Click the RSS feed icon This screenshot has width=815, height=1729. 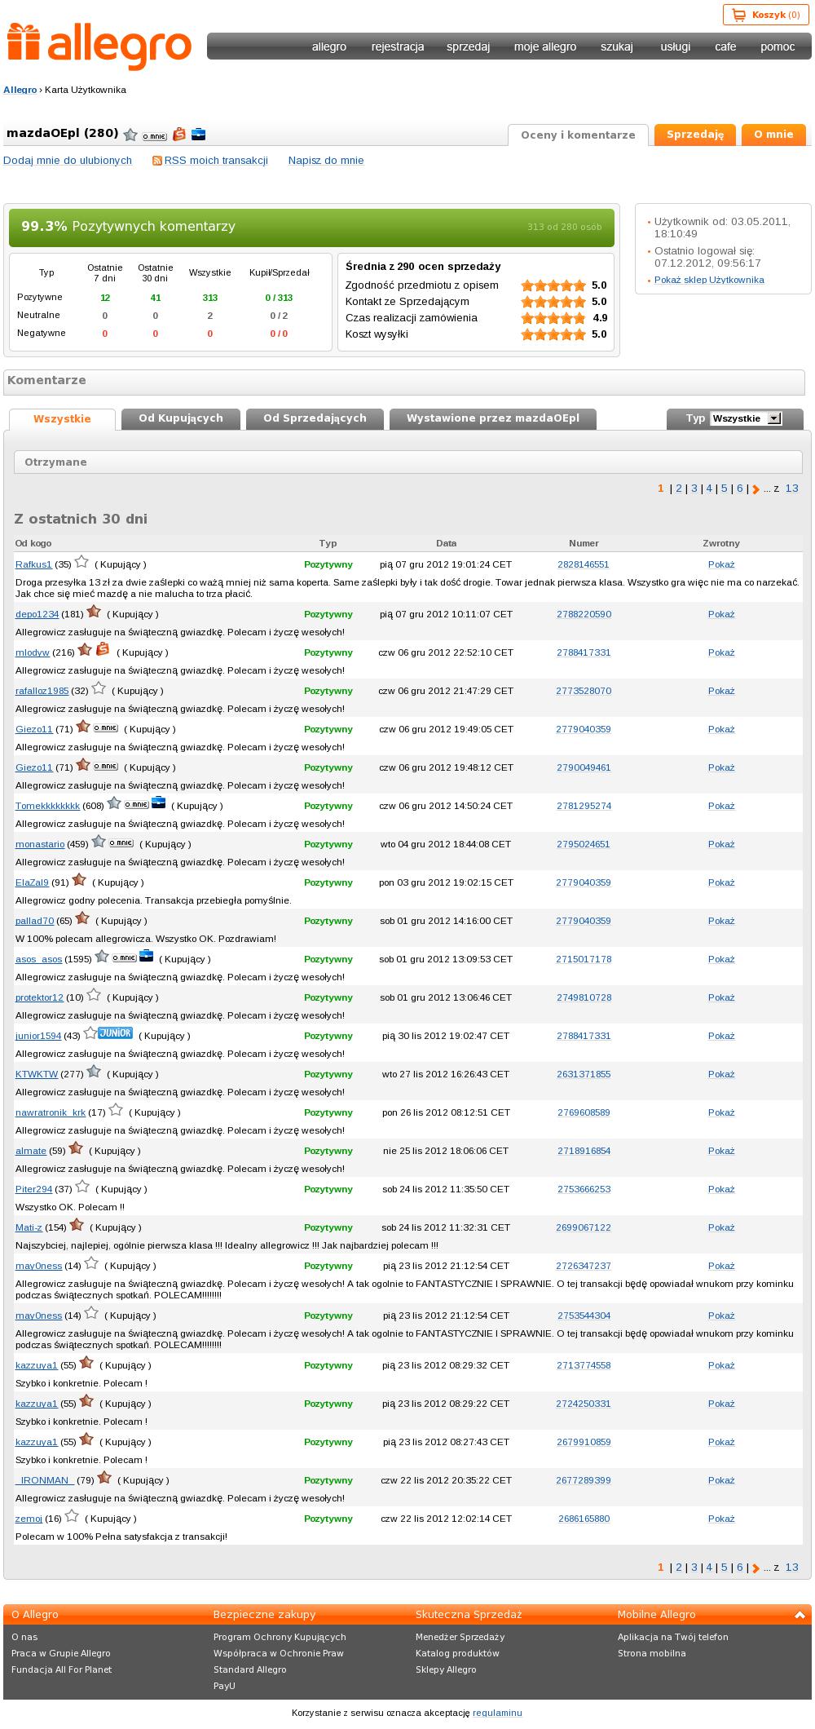point(157,161)
